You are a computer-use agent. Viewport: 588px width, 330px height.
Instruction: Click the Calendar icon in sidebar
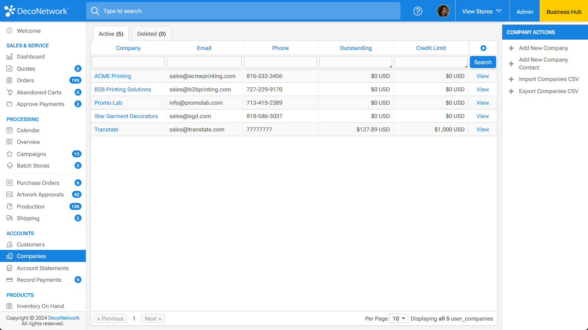(9, 131)
